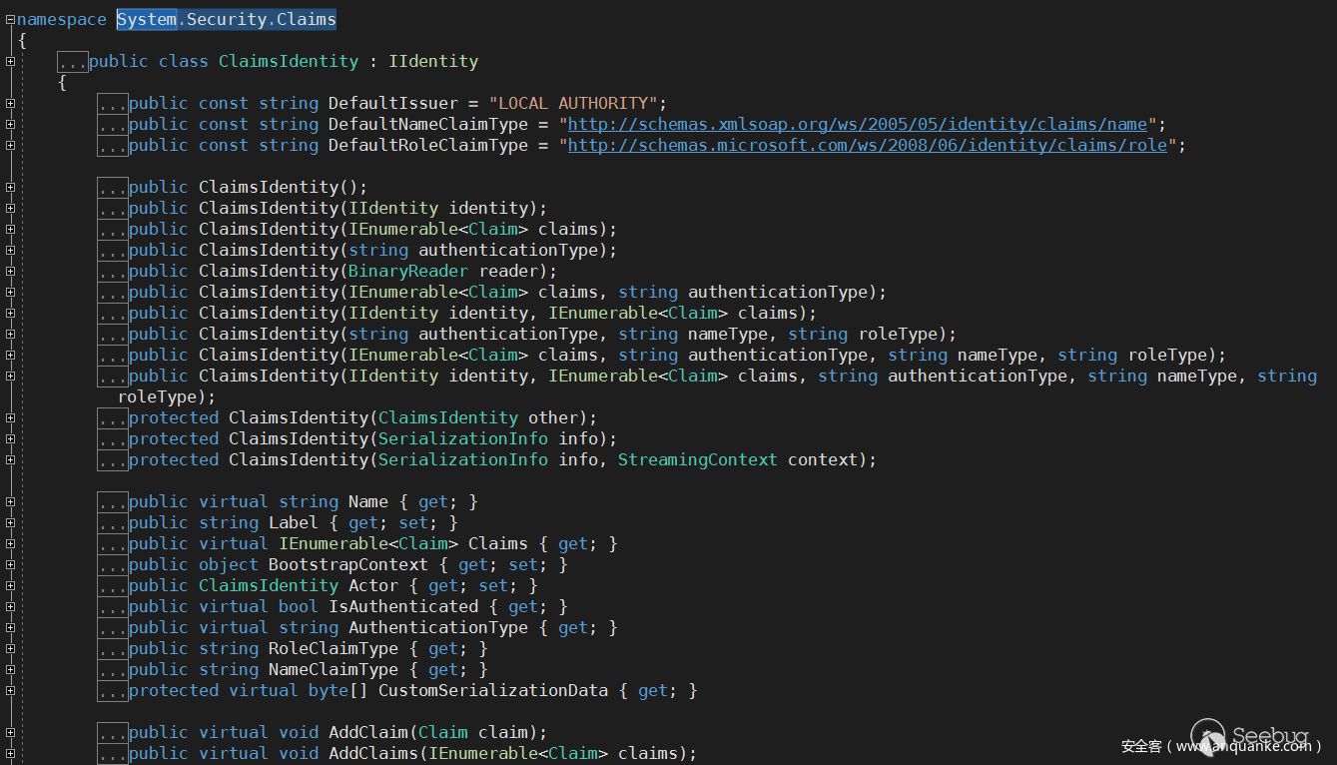Image resolution: width=1337 pixels, height=765 pixels.
Task: Click ellipsis box before Actor property
Action: (113, 585)
